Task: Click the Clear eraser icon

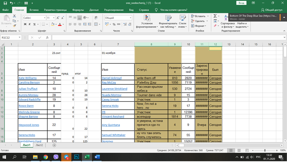Action: tap(215, 26)
